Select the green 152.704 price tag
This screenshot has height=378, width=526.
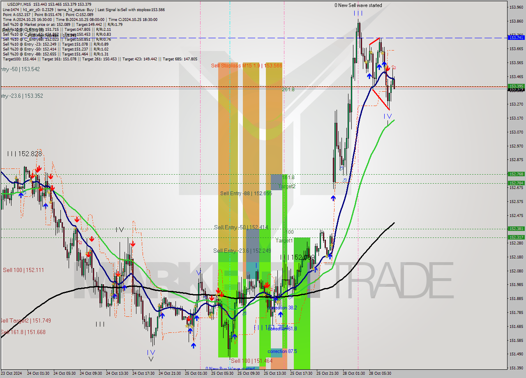tap(516, 183)
